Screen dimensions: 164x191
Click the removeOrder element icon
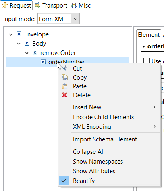(x=35, y=52)
